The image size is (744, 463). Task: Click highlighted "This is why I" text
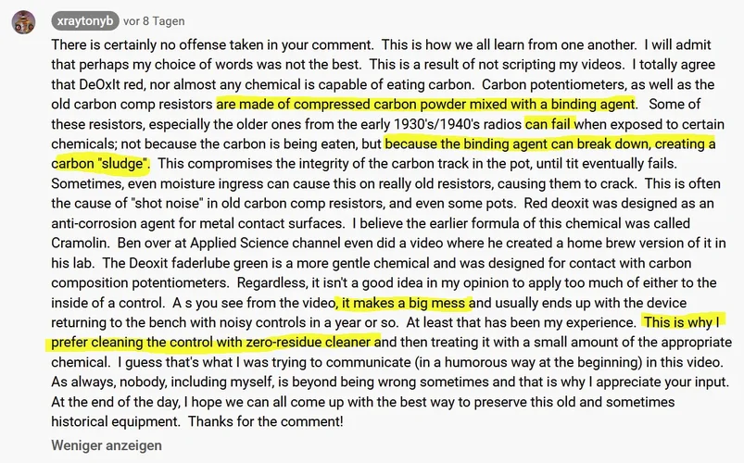point(681,322)
